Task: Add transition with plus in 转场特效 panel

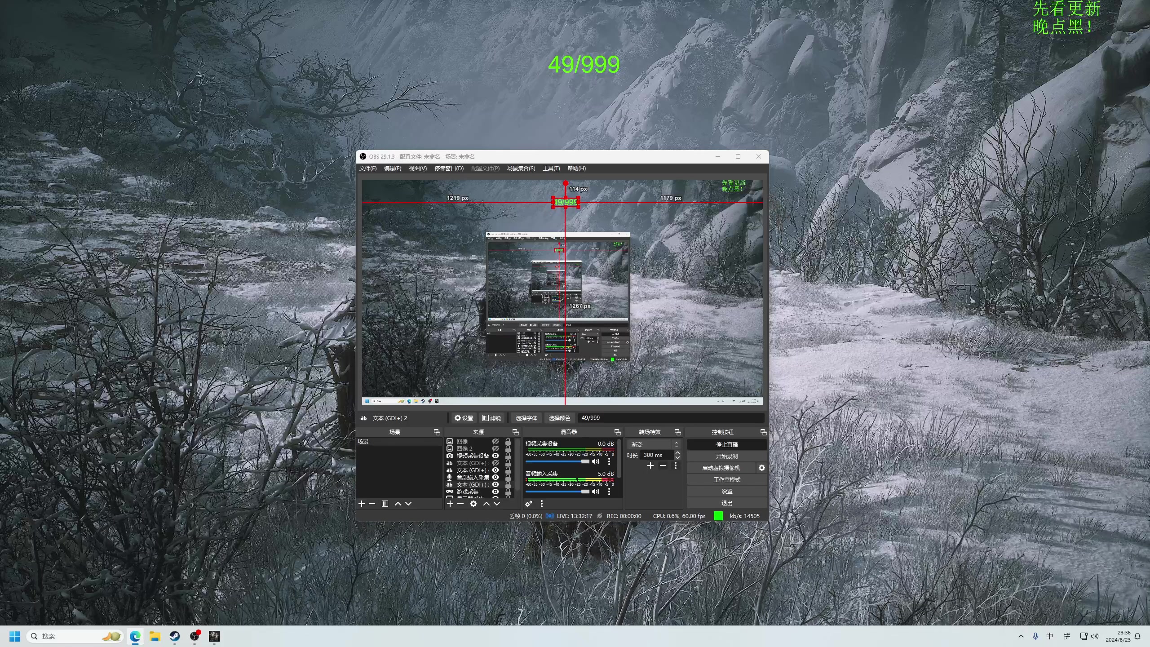Action: pos(650,465)
